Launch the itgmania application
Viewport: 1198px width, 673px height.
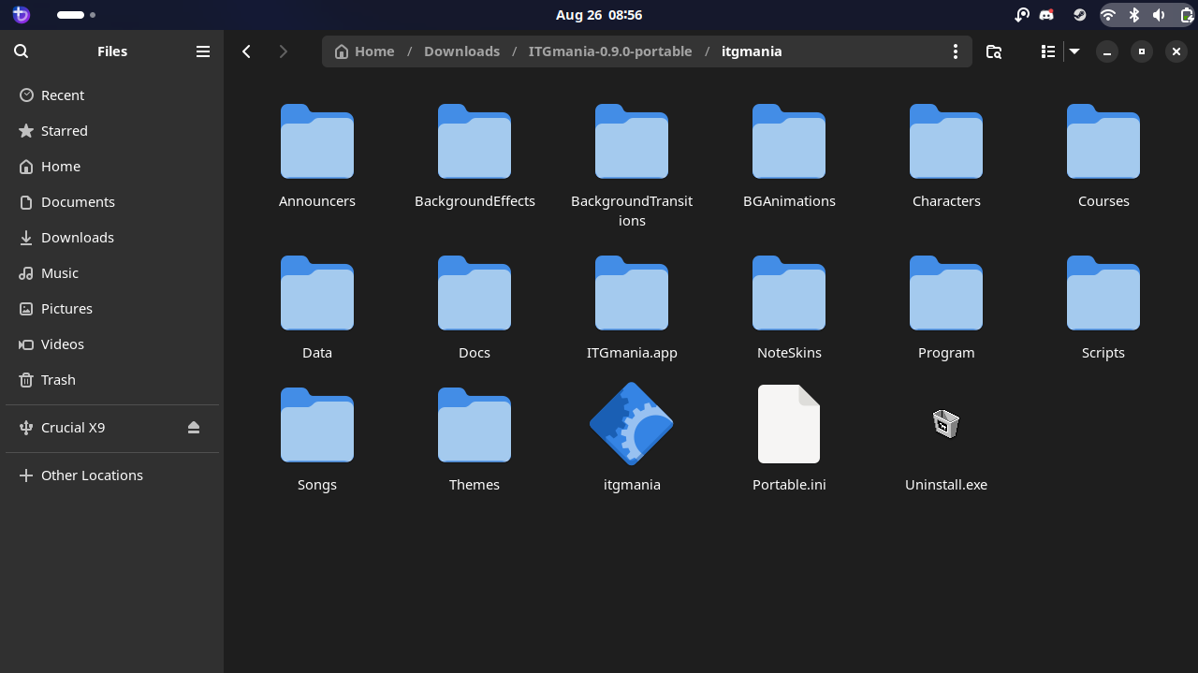tap(632, 423)
